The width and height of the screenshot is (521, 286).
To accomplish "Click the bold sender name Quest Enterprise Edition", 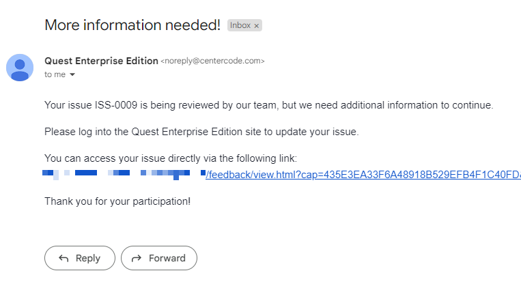I will 101,61.
